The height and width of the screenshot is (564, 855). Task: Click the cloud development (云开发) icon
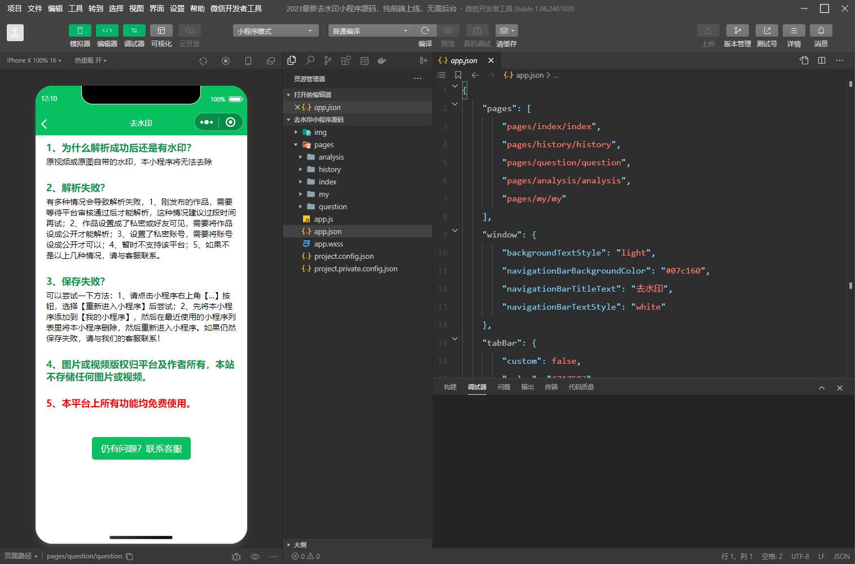(190, 30)
